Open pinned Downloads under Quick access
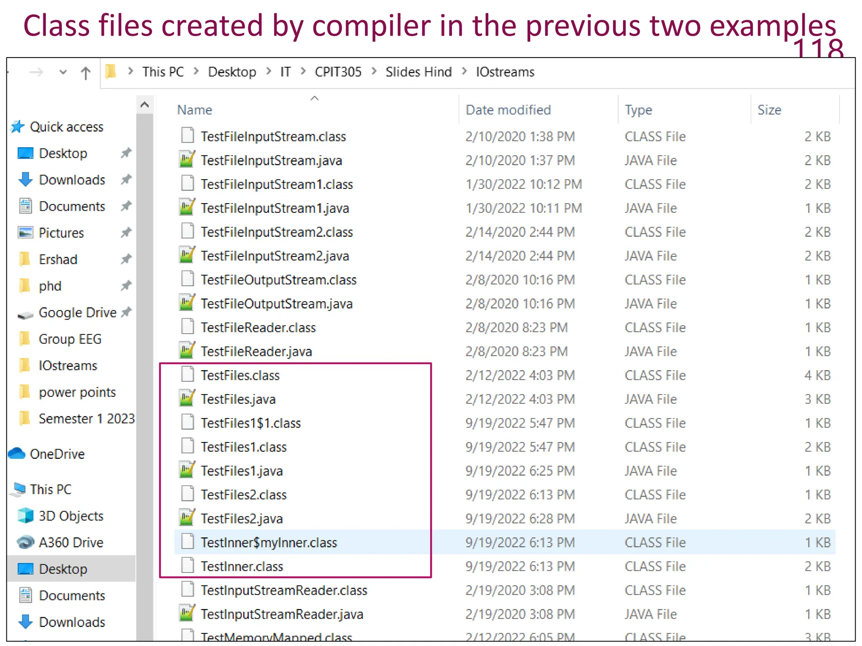This screenshot has height=646, width=862. tap(72, 180)
